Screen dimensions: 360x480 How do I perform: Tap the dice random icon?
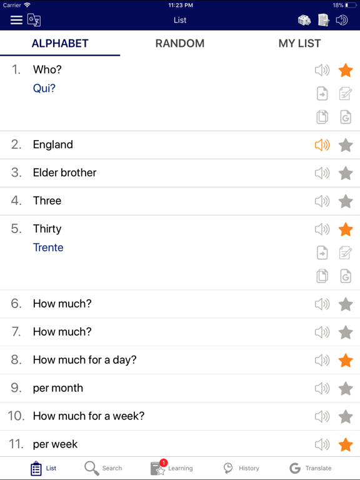(304, 20)
